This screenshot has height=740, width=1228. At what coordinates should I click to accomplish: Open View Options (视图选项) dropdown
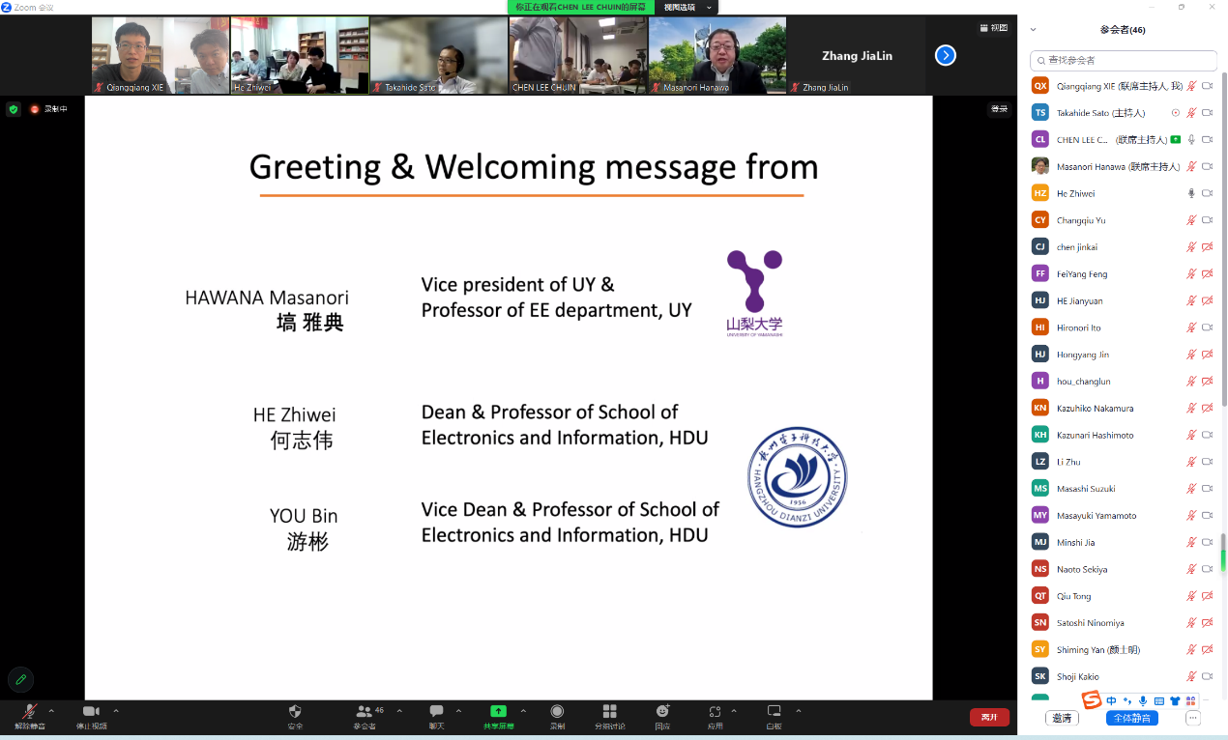687,7
